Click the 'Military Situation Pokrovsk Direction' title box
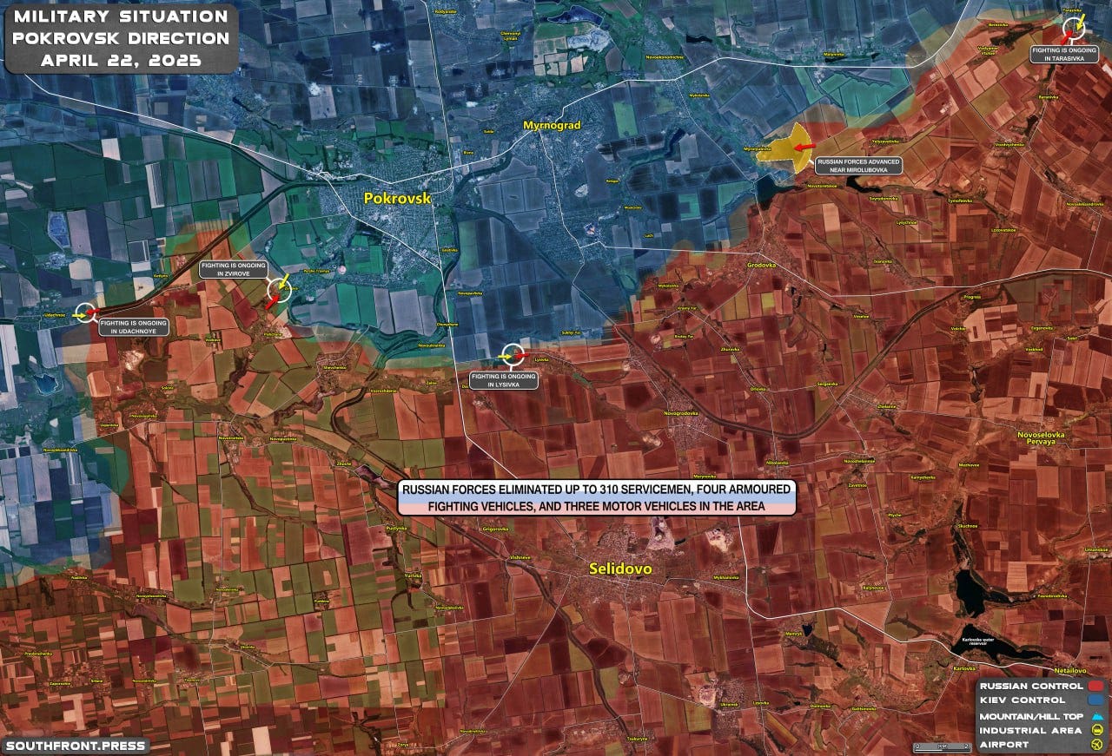Image resolution: width=1112 pixels, height=756 pixels. click(121, 39)
